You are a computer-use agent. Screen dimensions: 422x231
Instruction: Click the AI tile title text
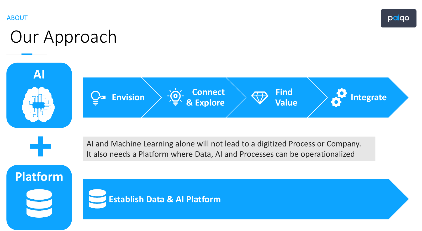click(39, 75)
